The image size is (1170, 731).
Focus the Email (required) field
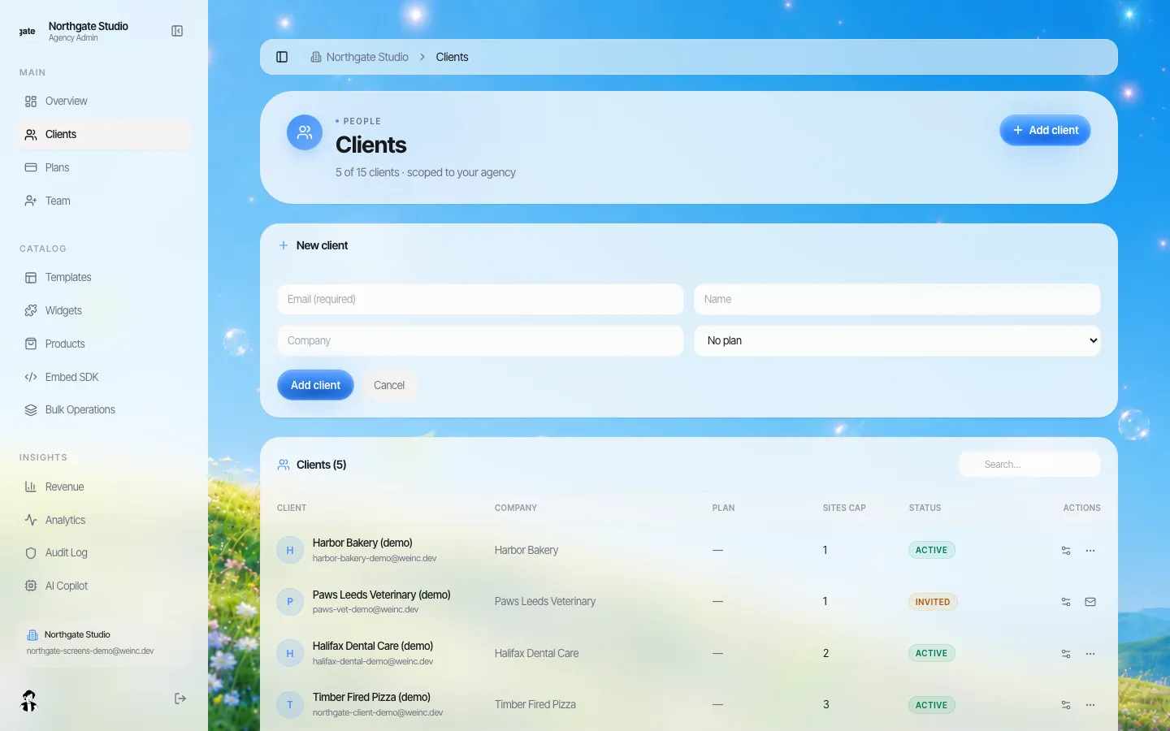coord(480,299)
